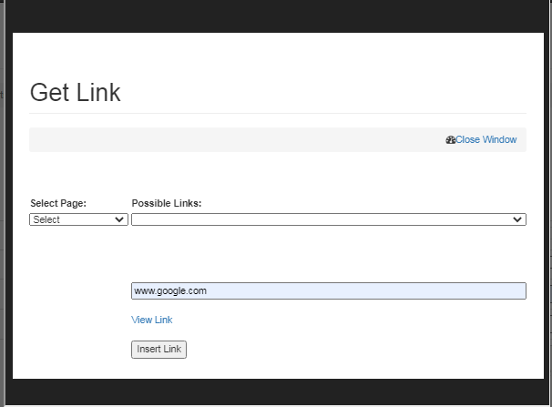Expand the Possible Links dropdown list

[x=328, y=219]
